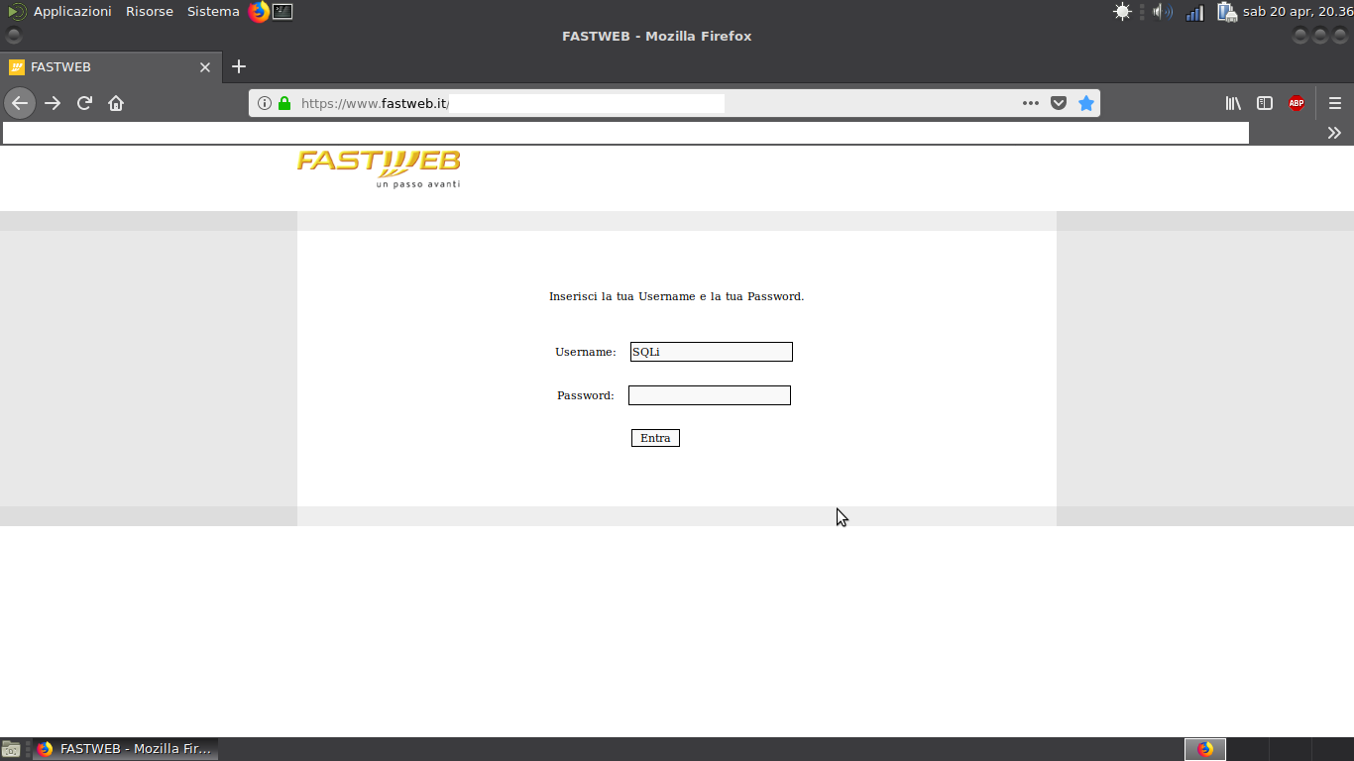The width and height of the screenshot is (1354, 761).
Task: Open the Firefox Library icon
Action: pos(1233,103)
